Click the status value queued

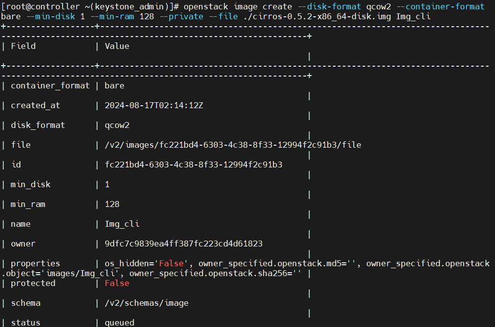tap(119, 323)
